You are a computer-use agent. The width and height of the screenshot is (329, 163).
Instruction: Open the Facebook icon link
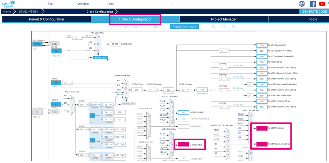coord(313,4)
